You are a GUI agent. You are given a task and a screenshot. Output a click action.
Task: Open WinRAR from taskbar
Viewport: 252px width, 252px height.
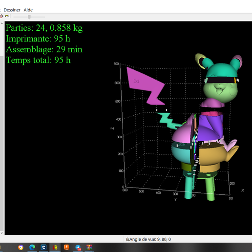[89, 247]
